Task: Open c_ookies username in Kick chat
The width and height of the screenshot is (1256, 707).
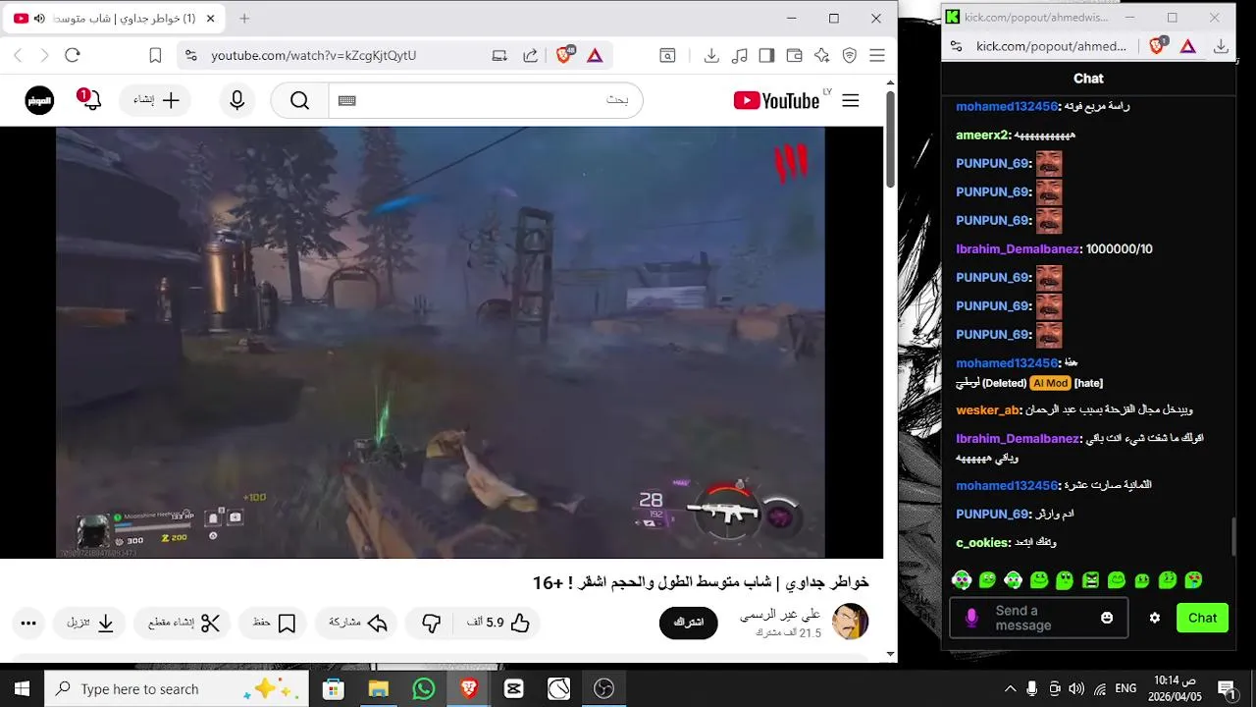Action: (x=981, y=543)
